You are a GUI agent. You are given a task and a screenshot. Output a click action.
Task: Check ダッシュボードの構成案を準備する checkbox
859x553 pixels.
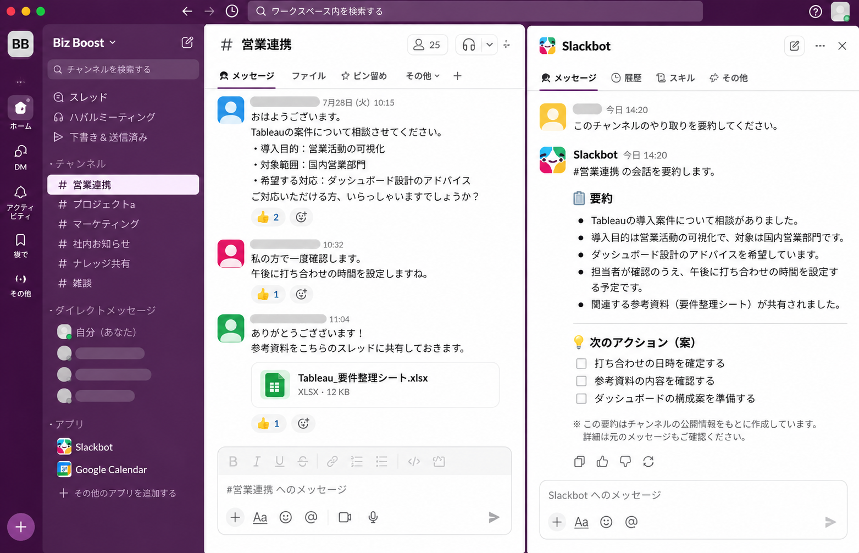(x=581, y=399)
